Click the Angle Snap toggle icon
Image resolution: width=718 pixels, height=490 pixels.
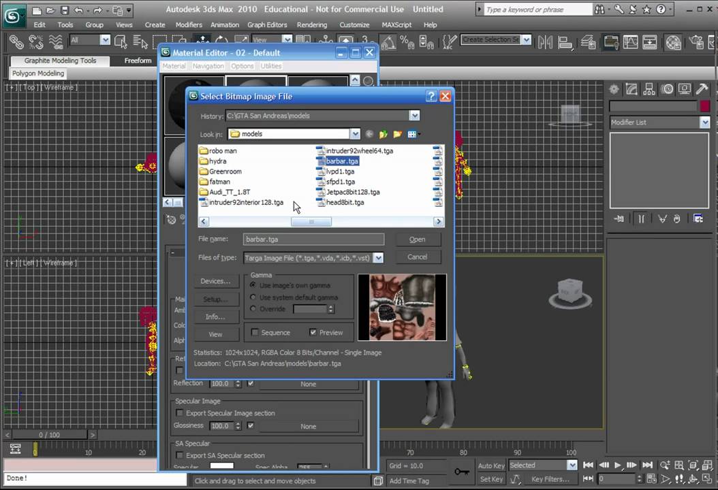point(388,42)
